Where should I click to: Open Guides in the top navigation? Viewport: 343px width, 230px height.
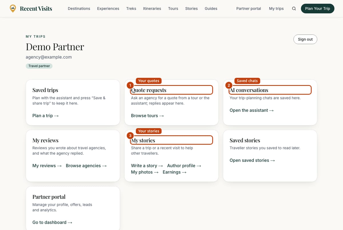tap(211, 9)
